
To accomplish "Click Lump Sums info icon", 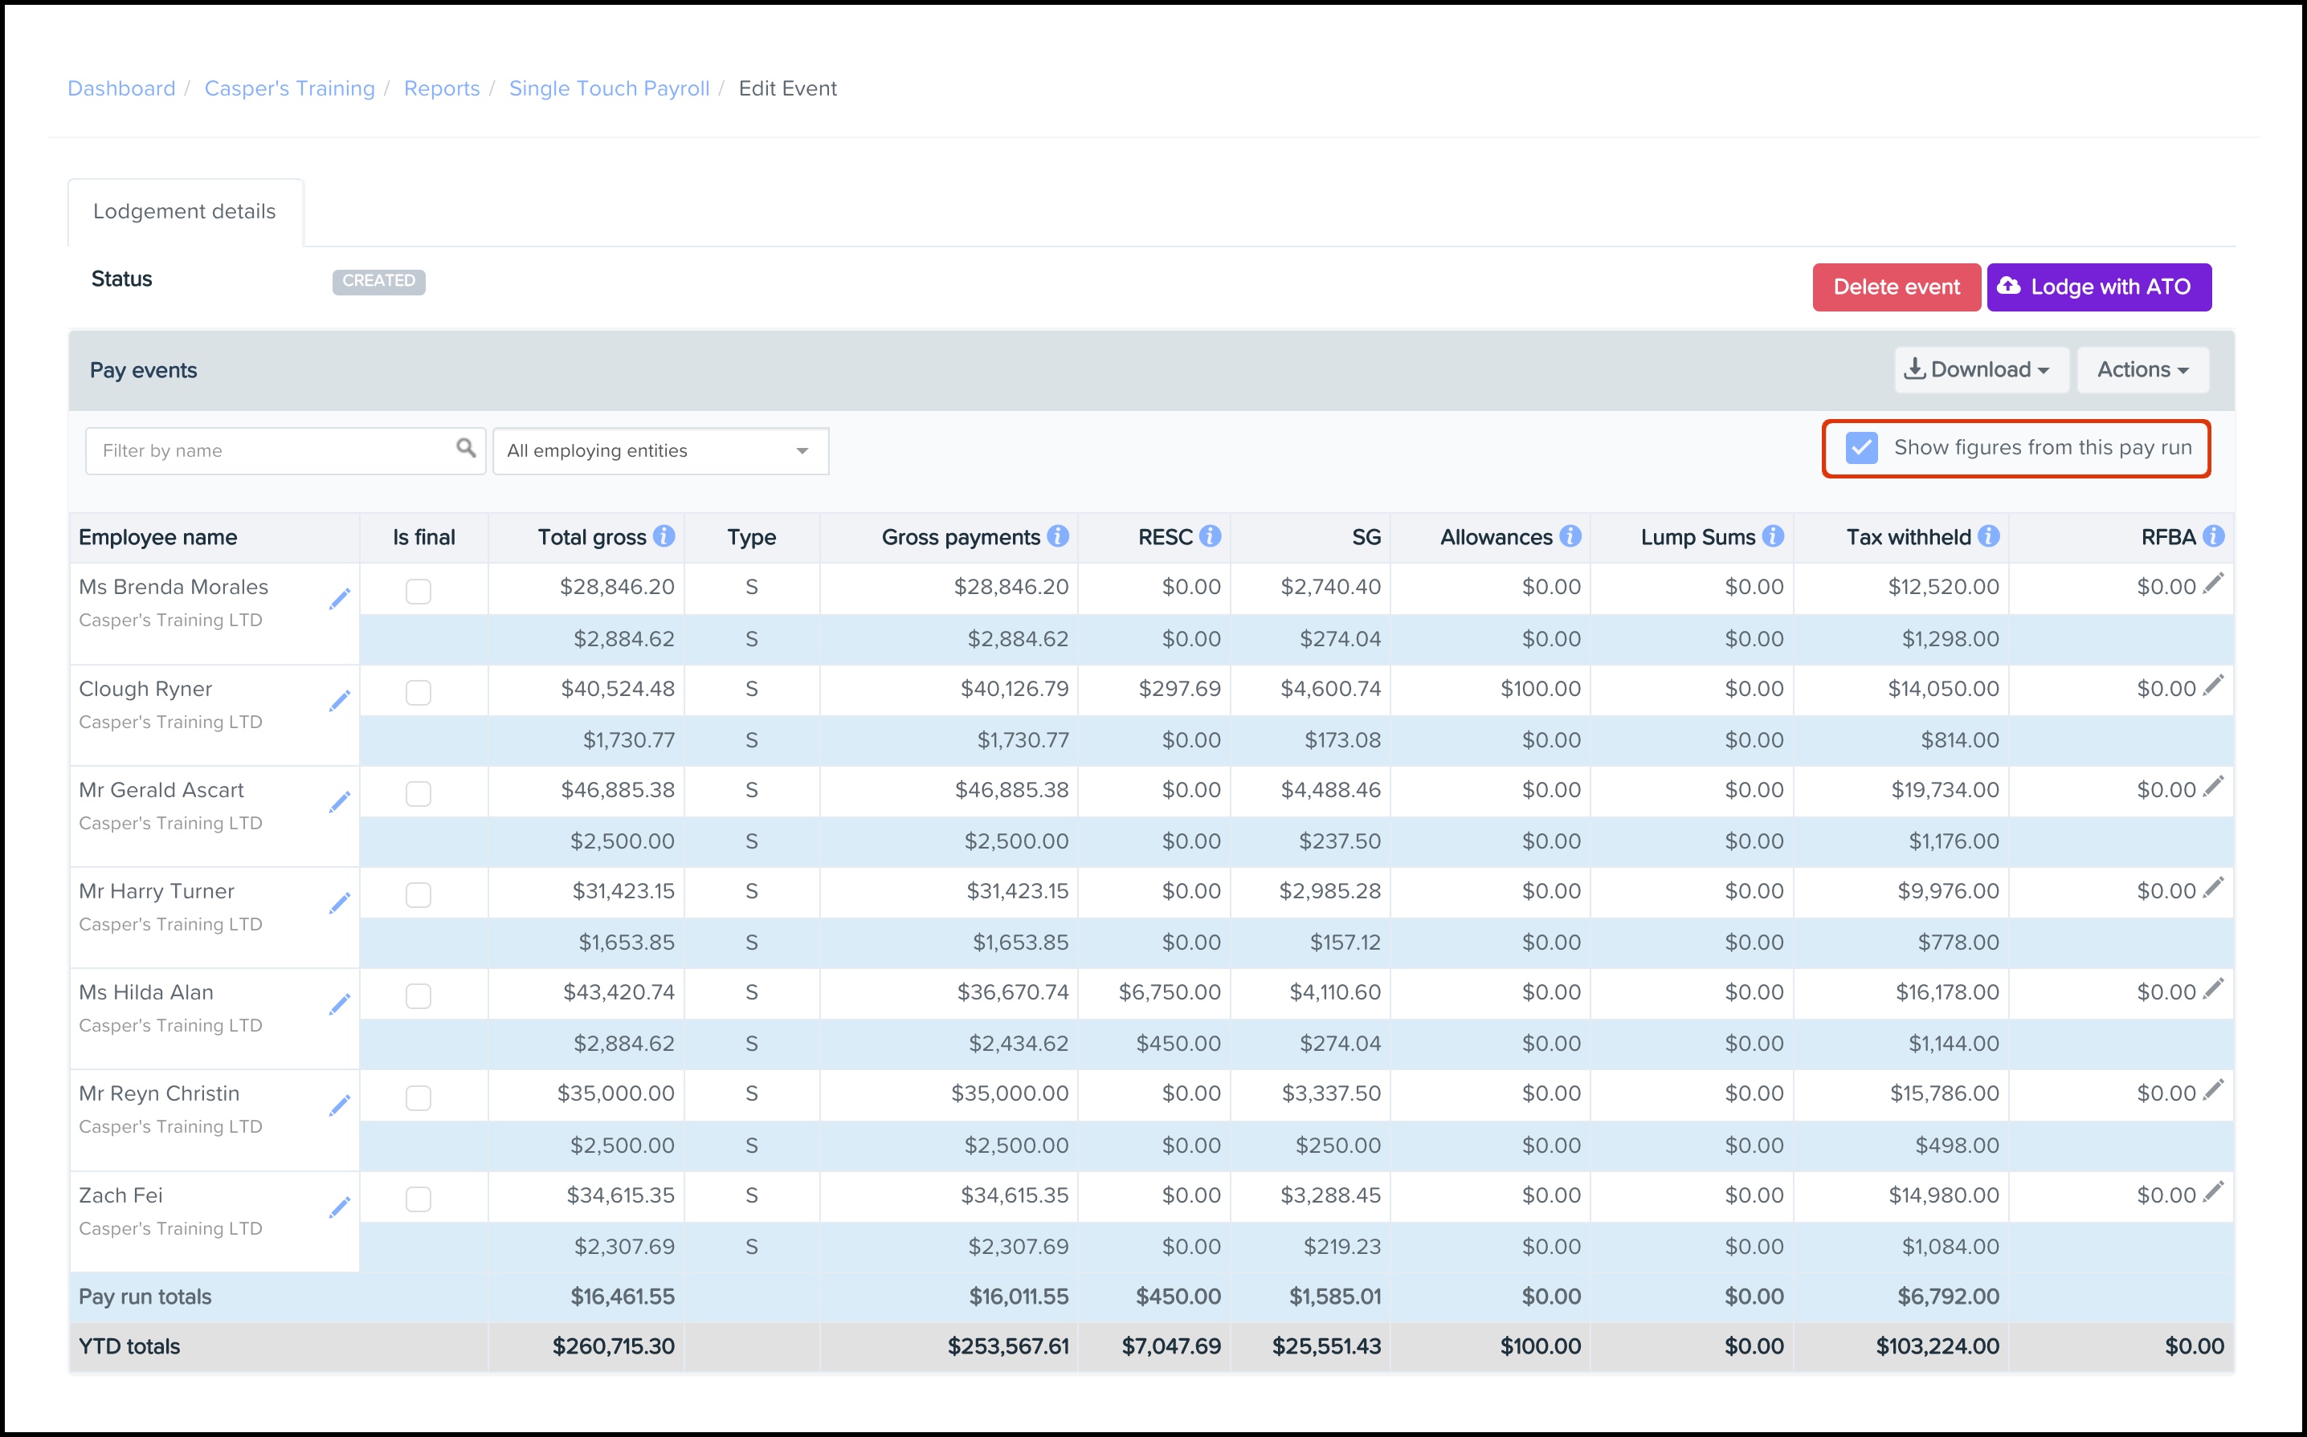I will (x=1773, y=537).
